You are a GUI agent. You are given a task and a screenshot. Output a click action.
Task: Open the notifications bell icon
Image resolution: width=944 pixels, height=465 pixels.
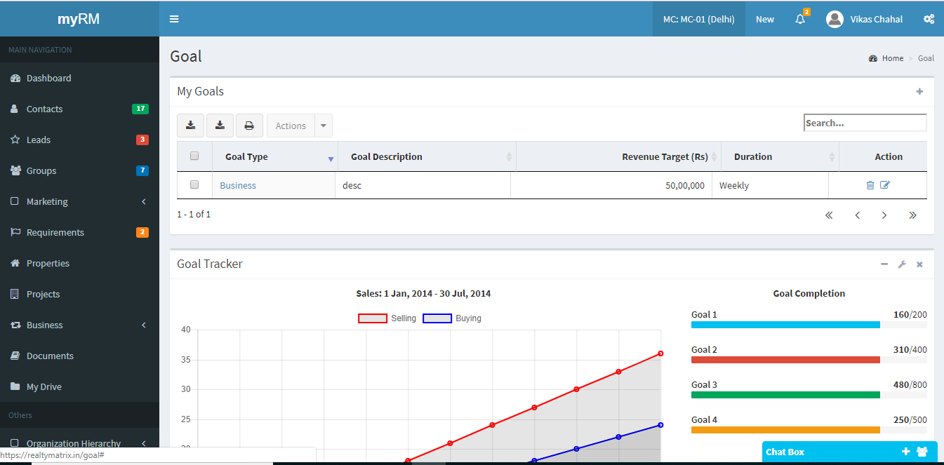800,19
